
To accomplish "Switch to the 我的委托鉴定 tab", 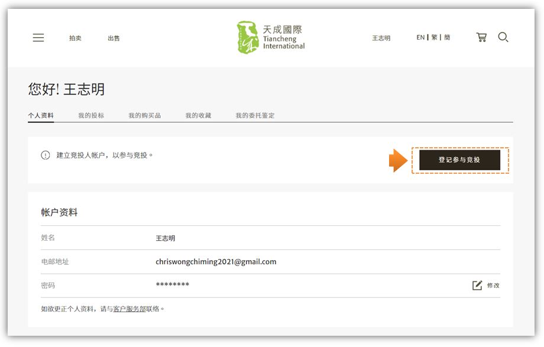I will [x=255, y=115].
